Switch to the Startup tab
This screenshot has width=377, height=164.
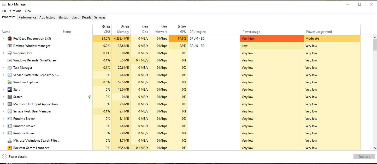(63, 17)
